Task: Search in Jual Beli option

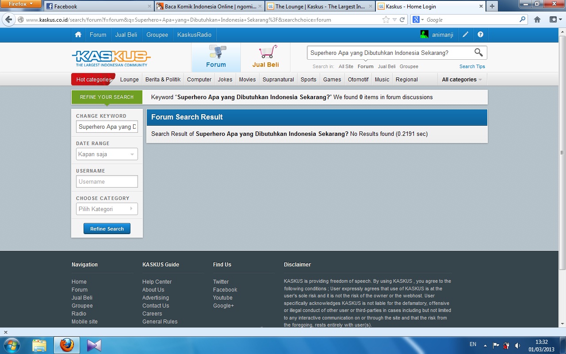Action: (386, 66)
